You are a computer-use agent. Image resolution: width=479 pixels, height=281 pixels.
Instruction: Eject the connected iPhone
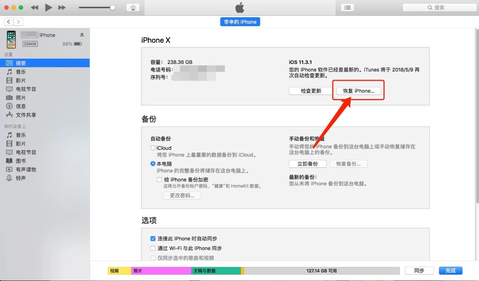(x=82, y=35)
